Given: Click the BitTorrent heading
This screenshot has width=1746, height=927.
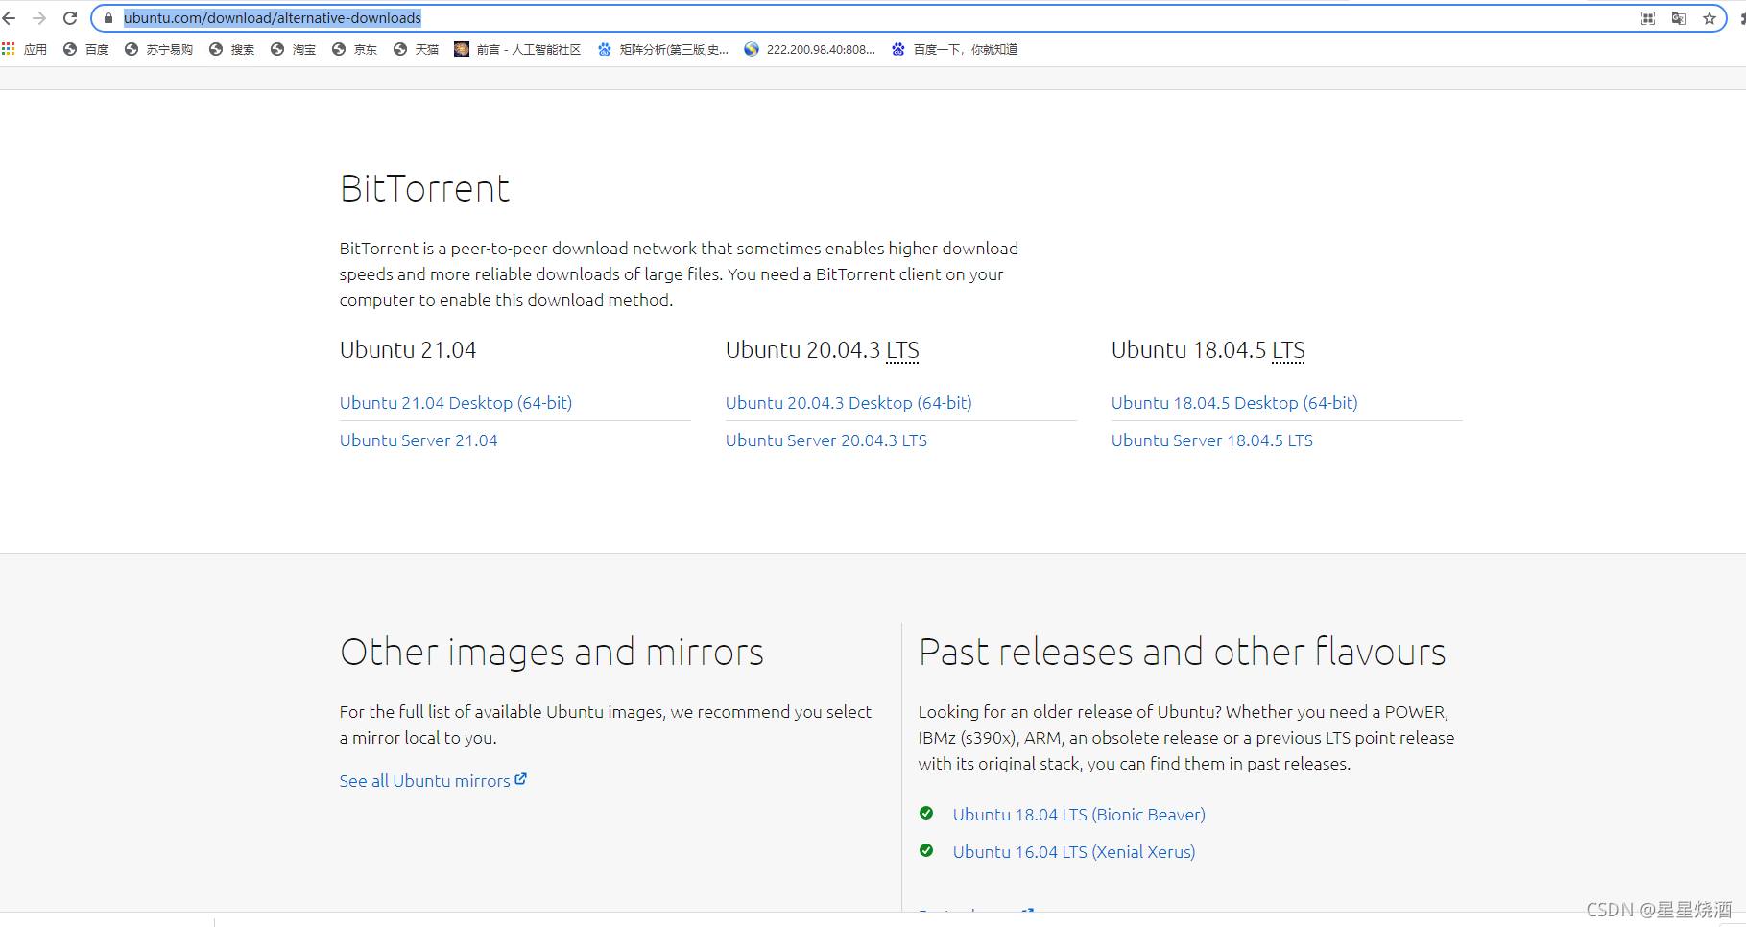Looking at the screenshot, I should coord(425,189).
